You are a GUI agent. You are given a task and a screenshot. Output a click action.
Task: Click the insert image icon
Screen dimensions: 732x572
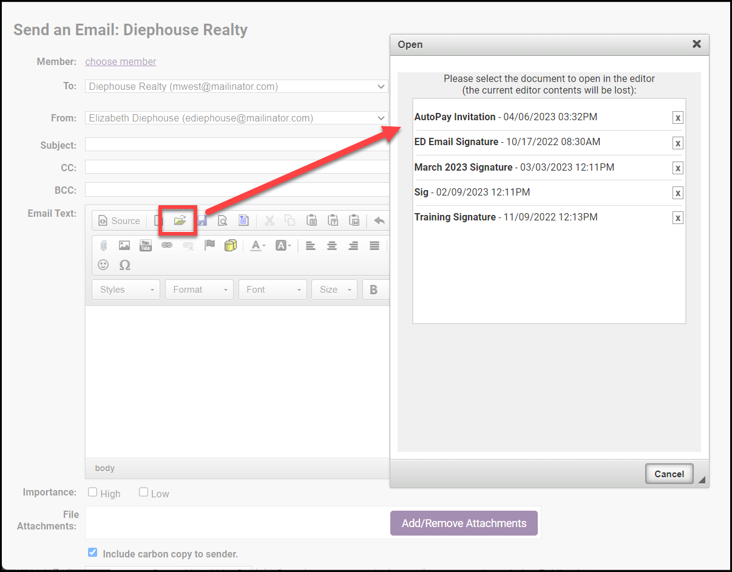(x=124, y=245)
